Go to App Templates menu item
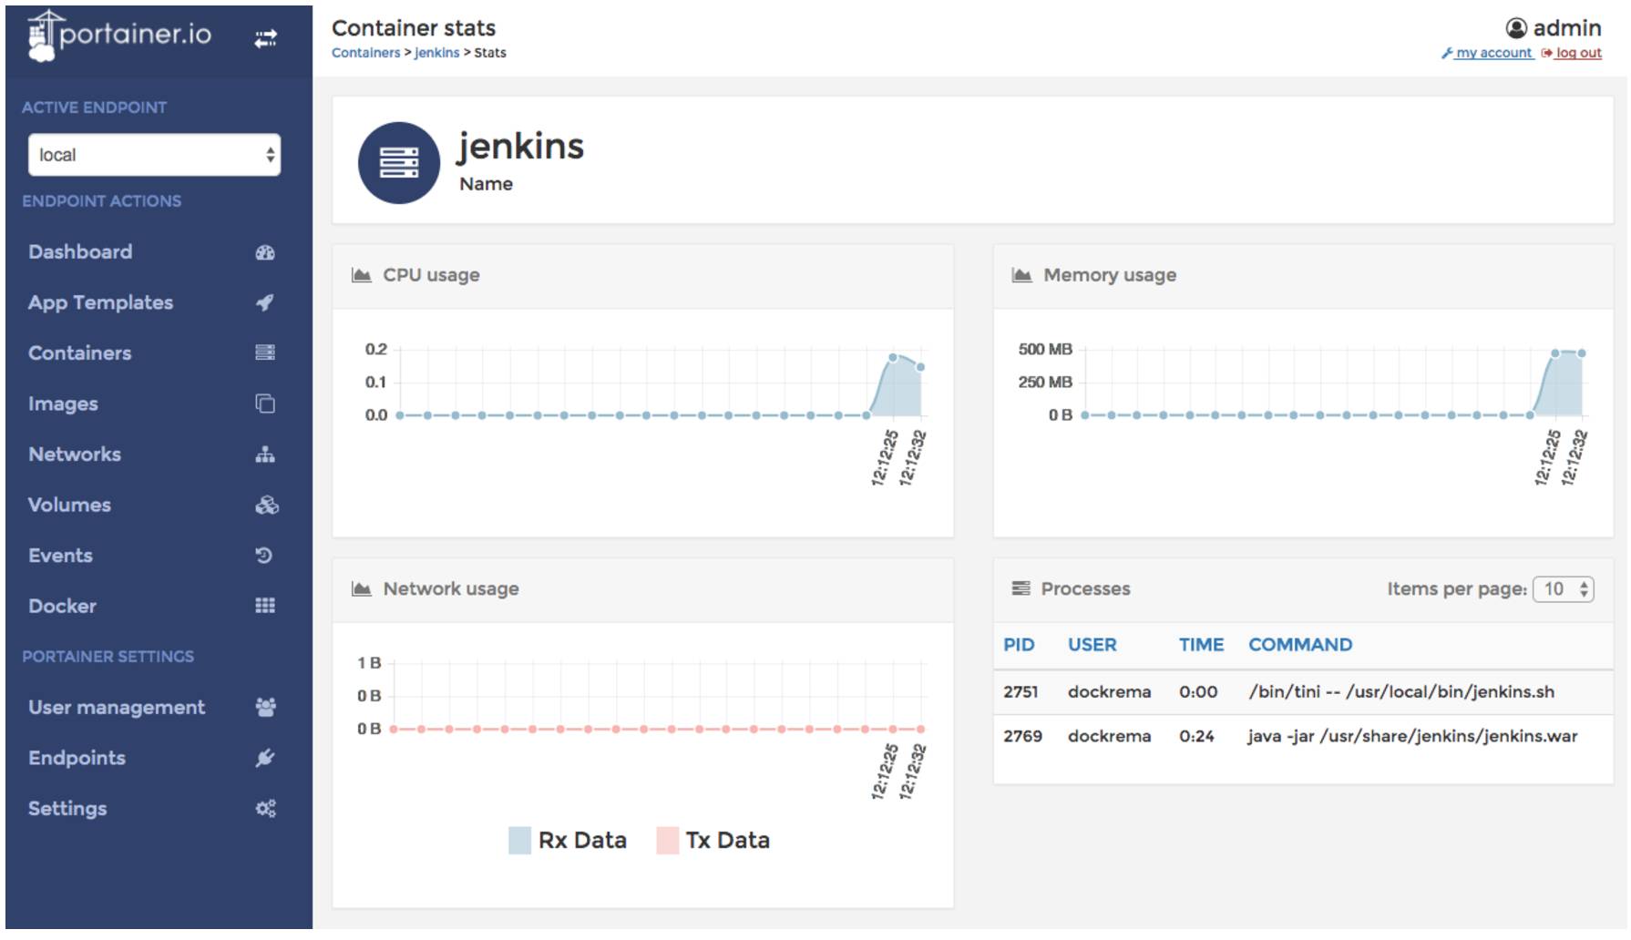Viewport: 1631px width, 940px height. click(x=100, y=302)
